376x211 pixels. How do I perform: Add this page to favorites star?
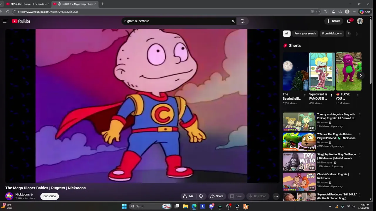point(318,12)
